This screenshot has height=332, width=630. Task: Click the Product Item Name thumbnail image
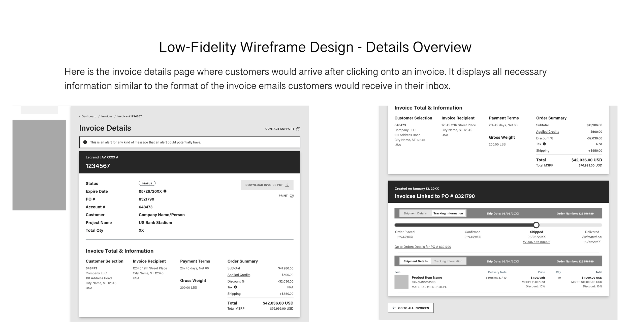pos(401,282)
